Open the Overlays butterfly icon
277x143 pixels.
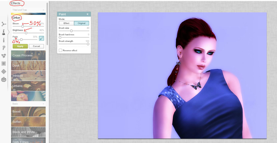(4, 56)
